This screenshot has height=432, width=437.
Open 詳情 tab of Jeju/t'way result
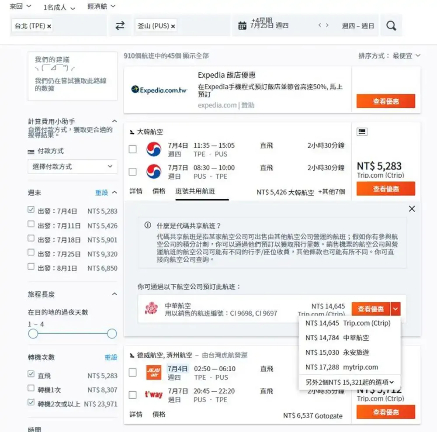coord(136,415)
